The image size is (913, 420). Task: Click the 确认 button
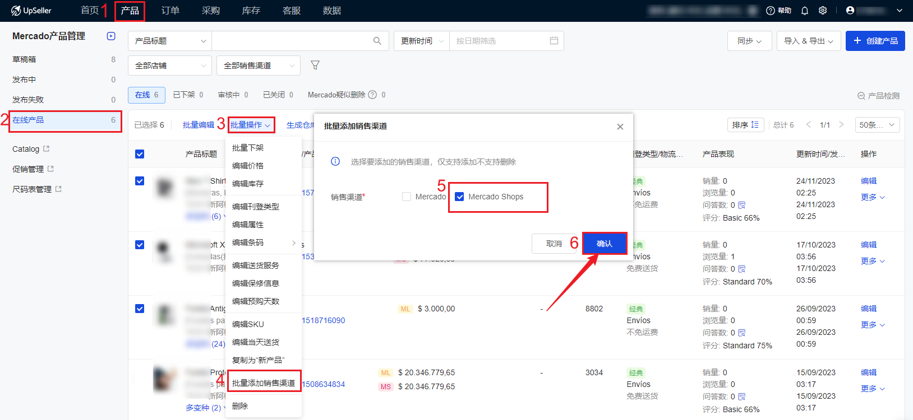[x=605, y=244]
